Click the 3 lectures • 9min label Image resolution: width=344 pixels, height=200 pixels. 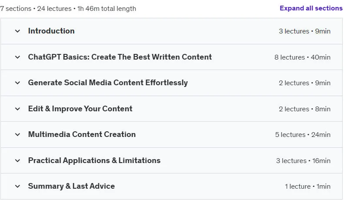coord(304,31)
